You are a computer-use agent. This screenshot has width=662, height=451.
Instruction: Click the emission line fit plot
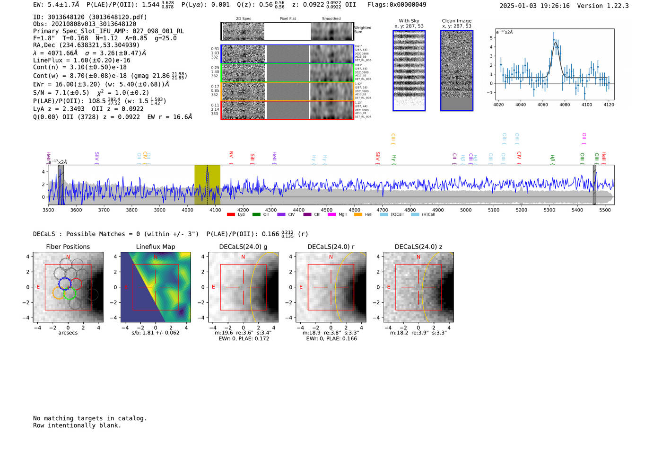(554, 65)
